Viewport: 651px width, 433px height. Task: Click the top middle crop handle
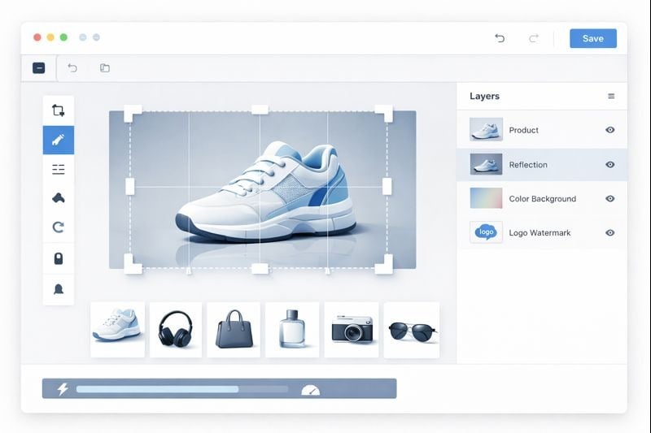pos(260,110)
